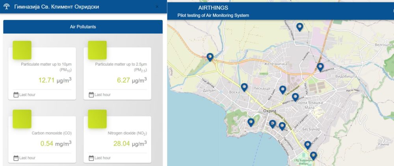Viewport: 394px width, 166px height.
Task: Pick the marker closest to Булевар Туристичка, left of Беј Бунар
Action: tap(282, 126)
